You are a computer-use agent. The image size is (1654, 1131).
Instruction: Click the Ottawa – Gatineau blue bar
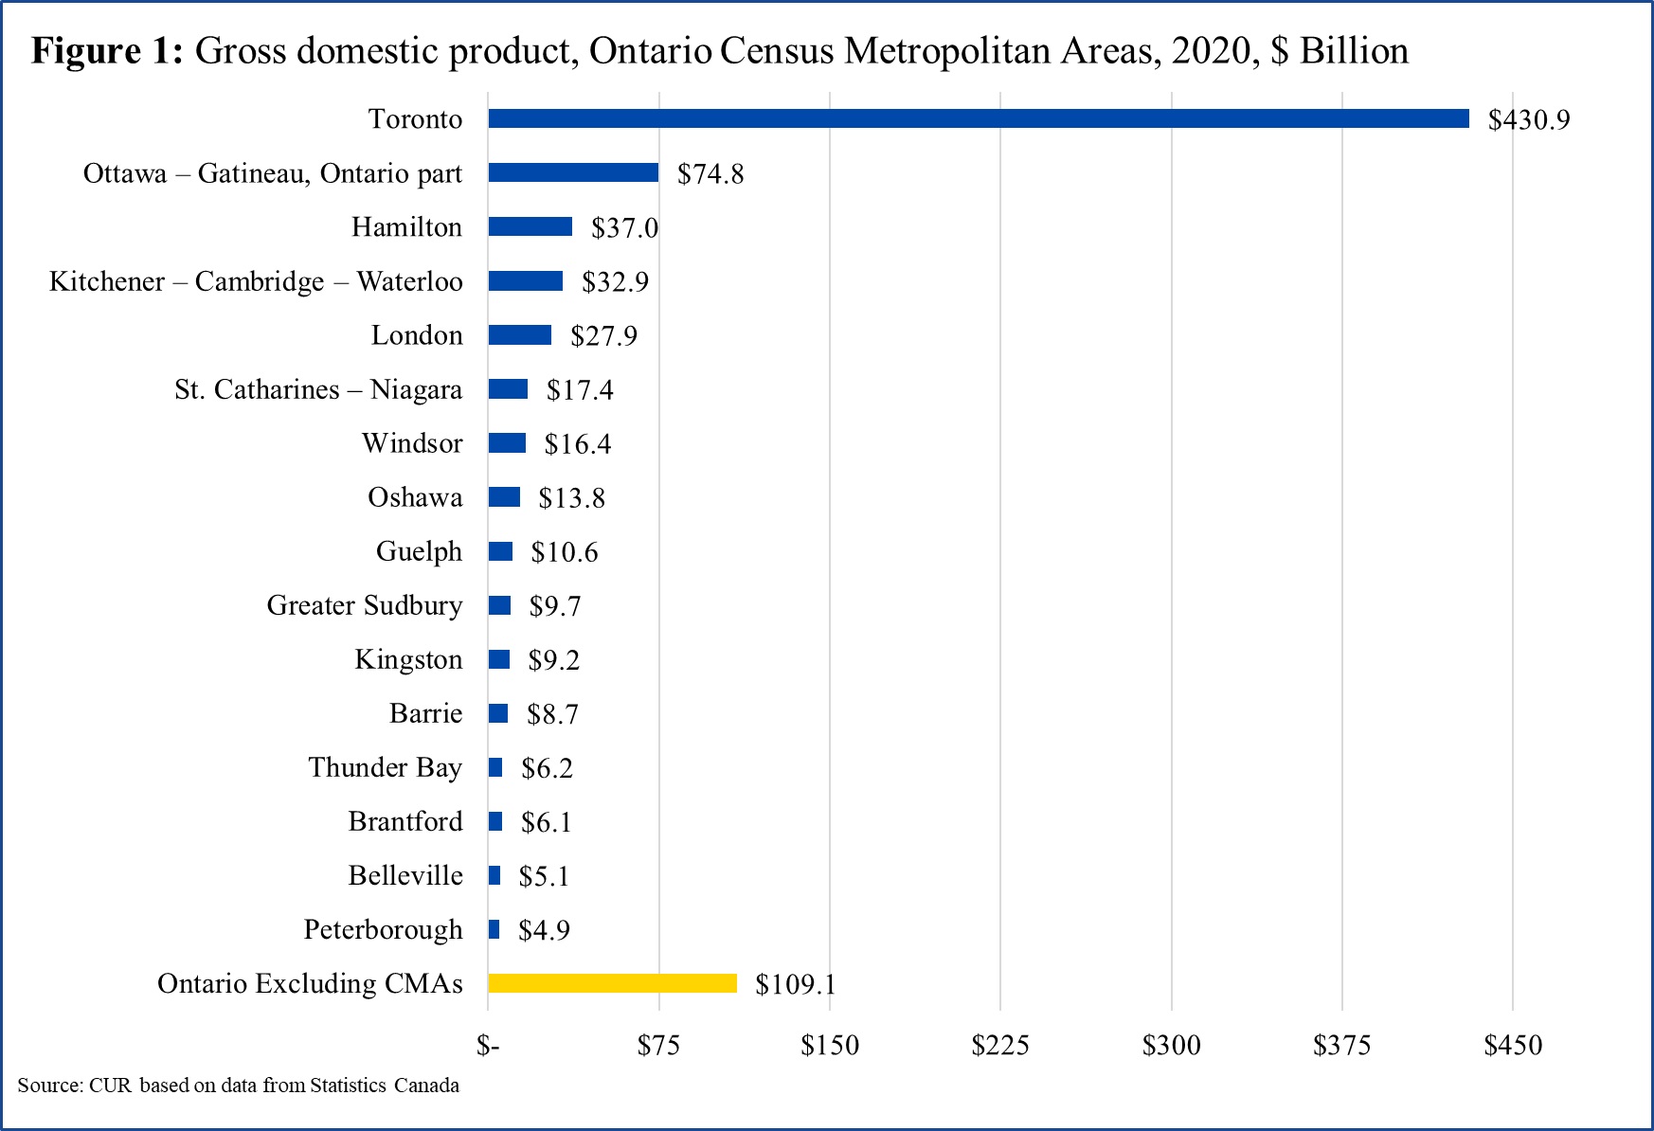click(573, 172)
